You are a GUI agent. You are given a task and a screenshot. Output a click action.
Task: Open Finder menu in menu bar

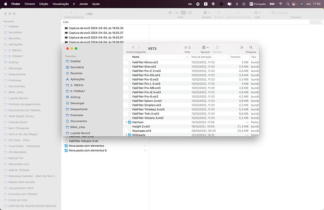pos(15,4)
